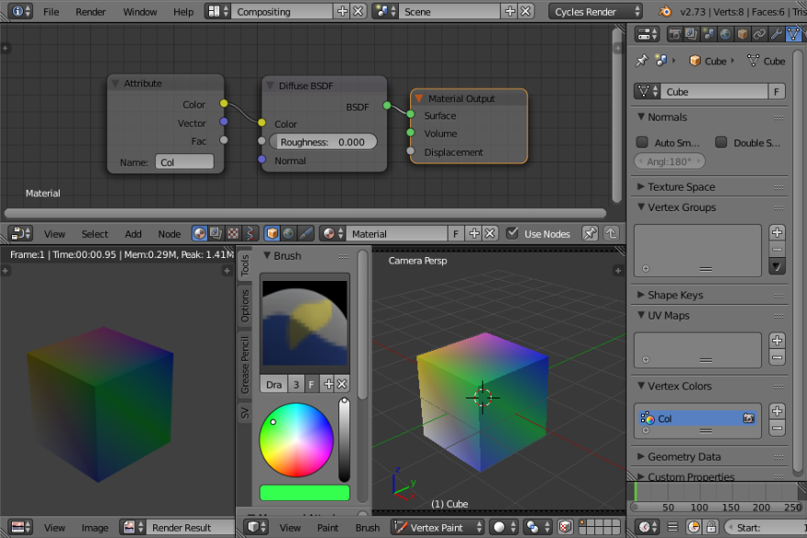Remove the vertex color layer with minus button
Screen dimensions: 807x538
click(x=777, y=428)
